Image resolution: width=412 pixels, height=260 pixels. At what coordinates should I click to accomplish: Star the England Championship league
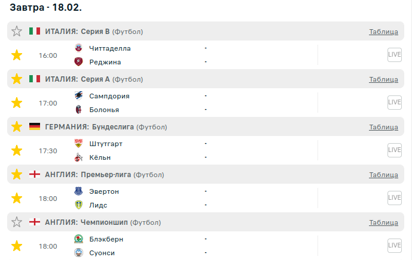[x=17, y=222]
